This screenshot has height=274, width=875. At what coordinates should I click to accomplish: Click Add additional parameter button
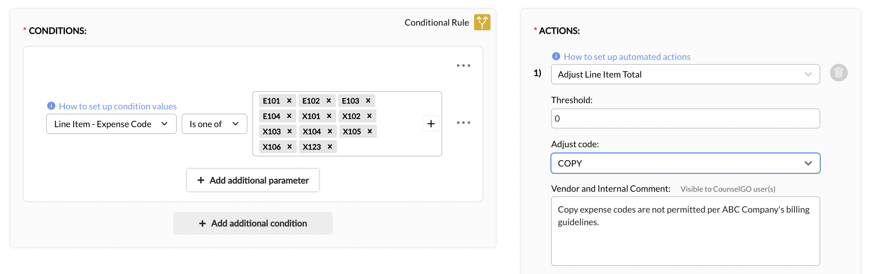coord(253,180)
